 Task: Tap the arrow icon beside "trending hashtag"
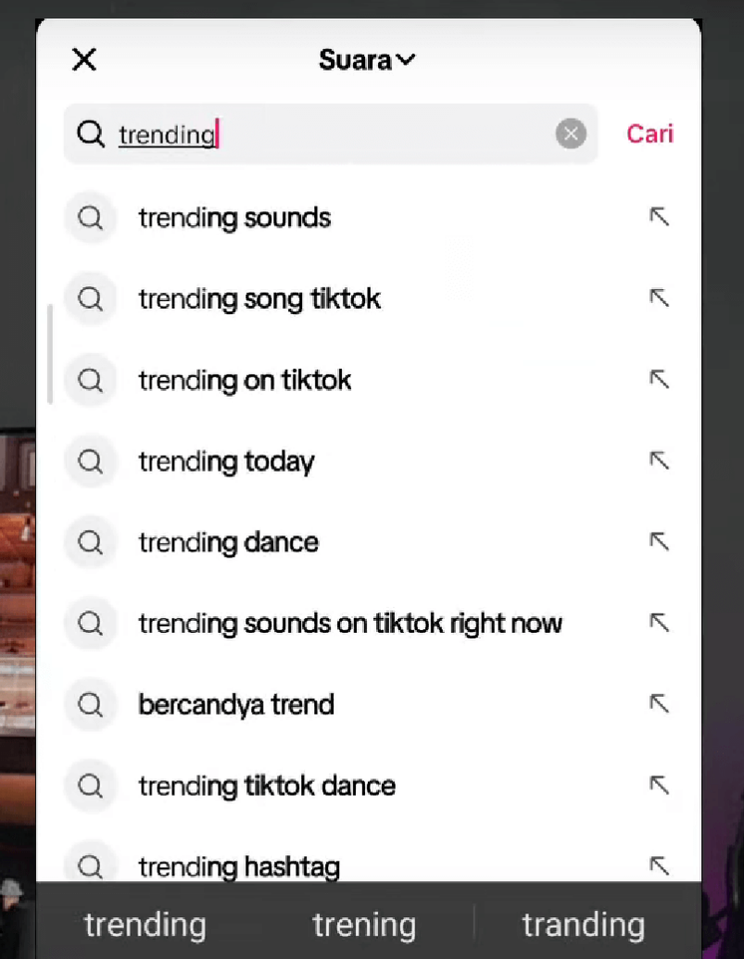(659, 865)
